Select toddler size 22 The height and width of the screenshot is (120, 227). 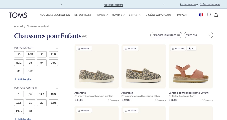coord(42,103)
